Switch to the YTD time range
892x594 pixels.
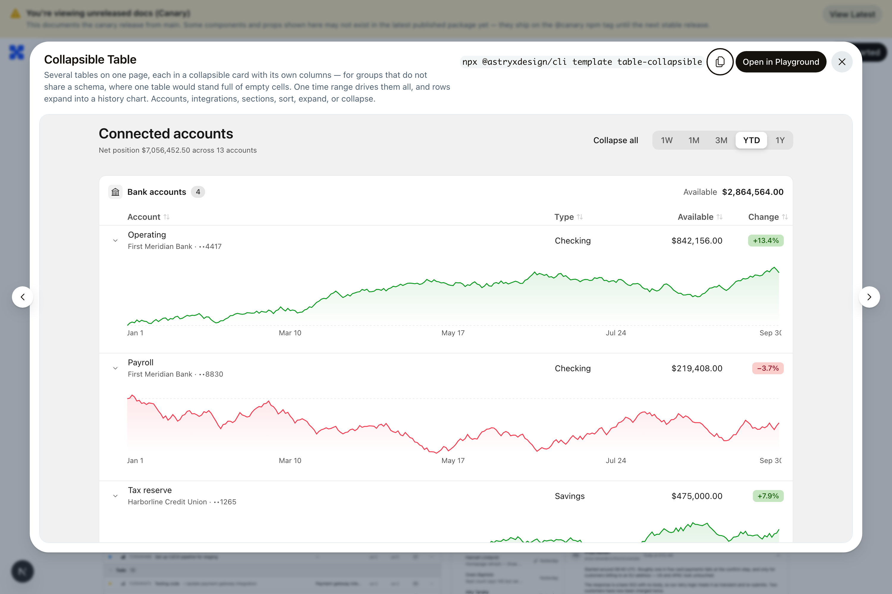pyautogui.click(x=751, y=140)
